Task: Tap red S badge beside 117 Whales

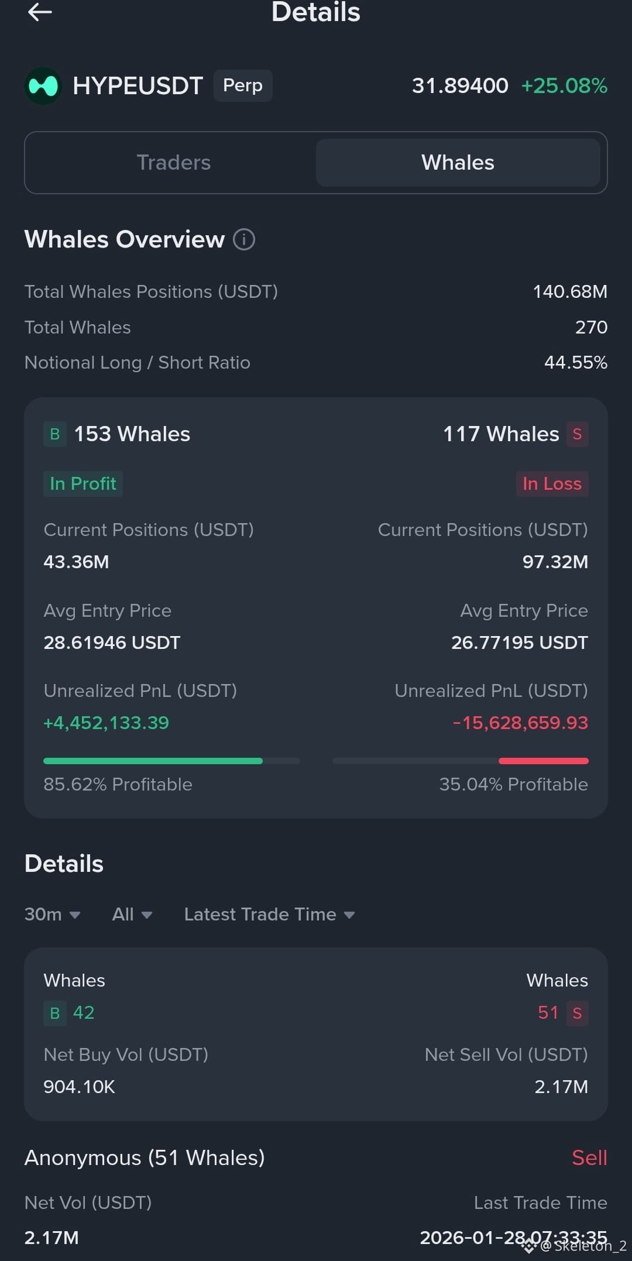Action: click(x=577, y=434)
